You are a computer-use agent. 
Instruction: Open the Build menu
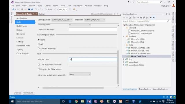click(40, 6)
